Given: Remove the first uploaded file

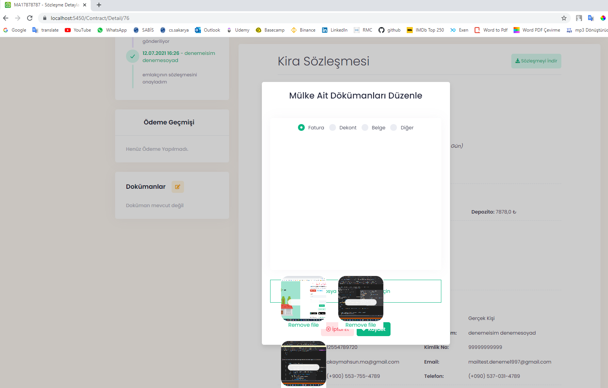Looking at the screenshot, I should [x=303, y=325].
